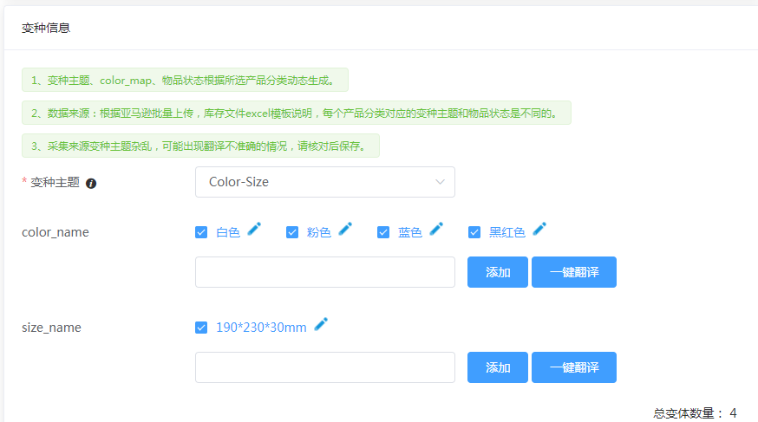
Task: Click the 白色 color label
Action: (x=228, y=233)
